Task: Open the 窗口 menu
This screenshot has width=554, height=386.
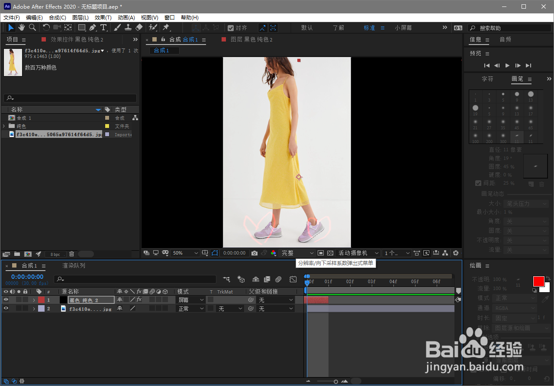Action: pyautogui.click(x=170, y=18)
